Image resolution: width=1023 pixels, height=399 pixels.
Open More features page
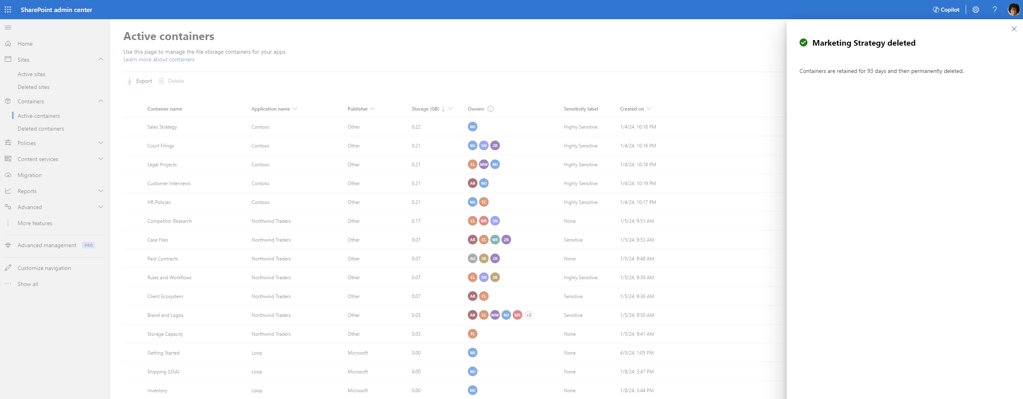(x=35, y=223)
